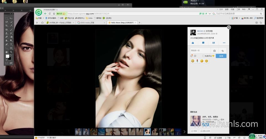Go back in 360 browser
The image size is (266, 139).
(x=45, y=14)
